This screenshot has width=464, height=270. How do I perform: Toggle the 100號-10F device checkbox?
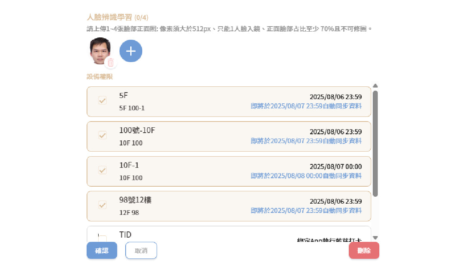102,135
